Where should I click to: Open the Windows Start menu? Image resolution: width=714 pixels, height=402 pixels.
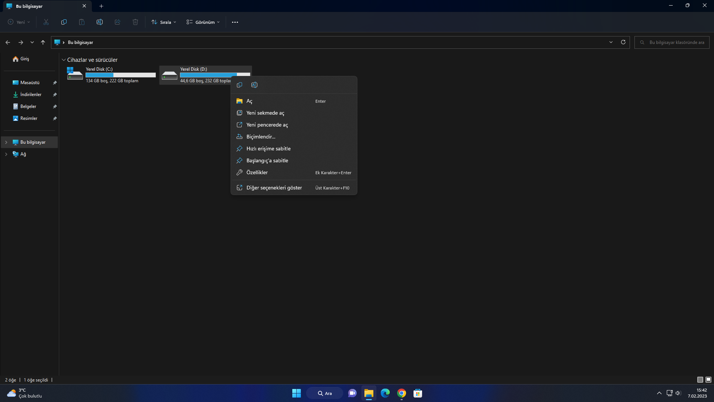click(x=296, y=393)
